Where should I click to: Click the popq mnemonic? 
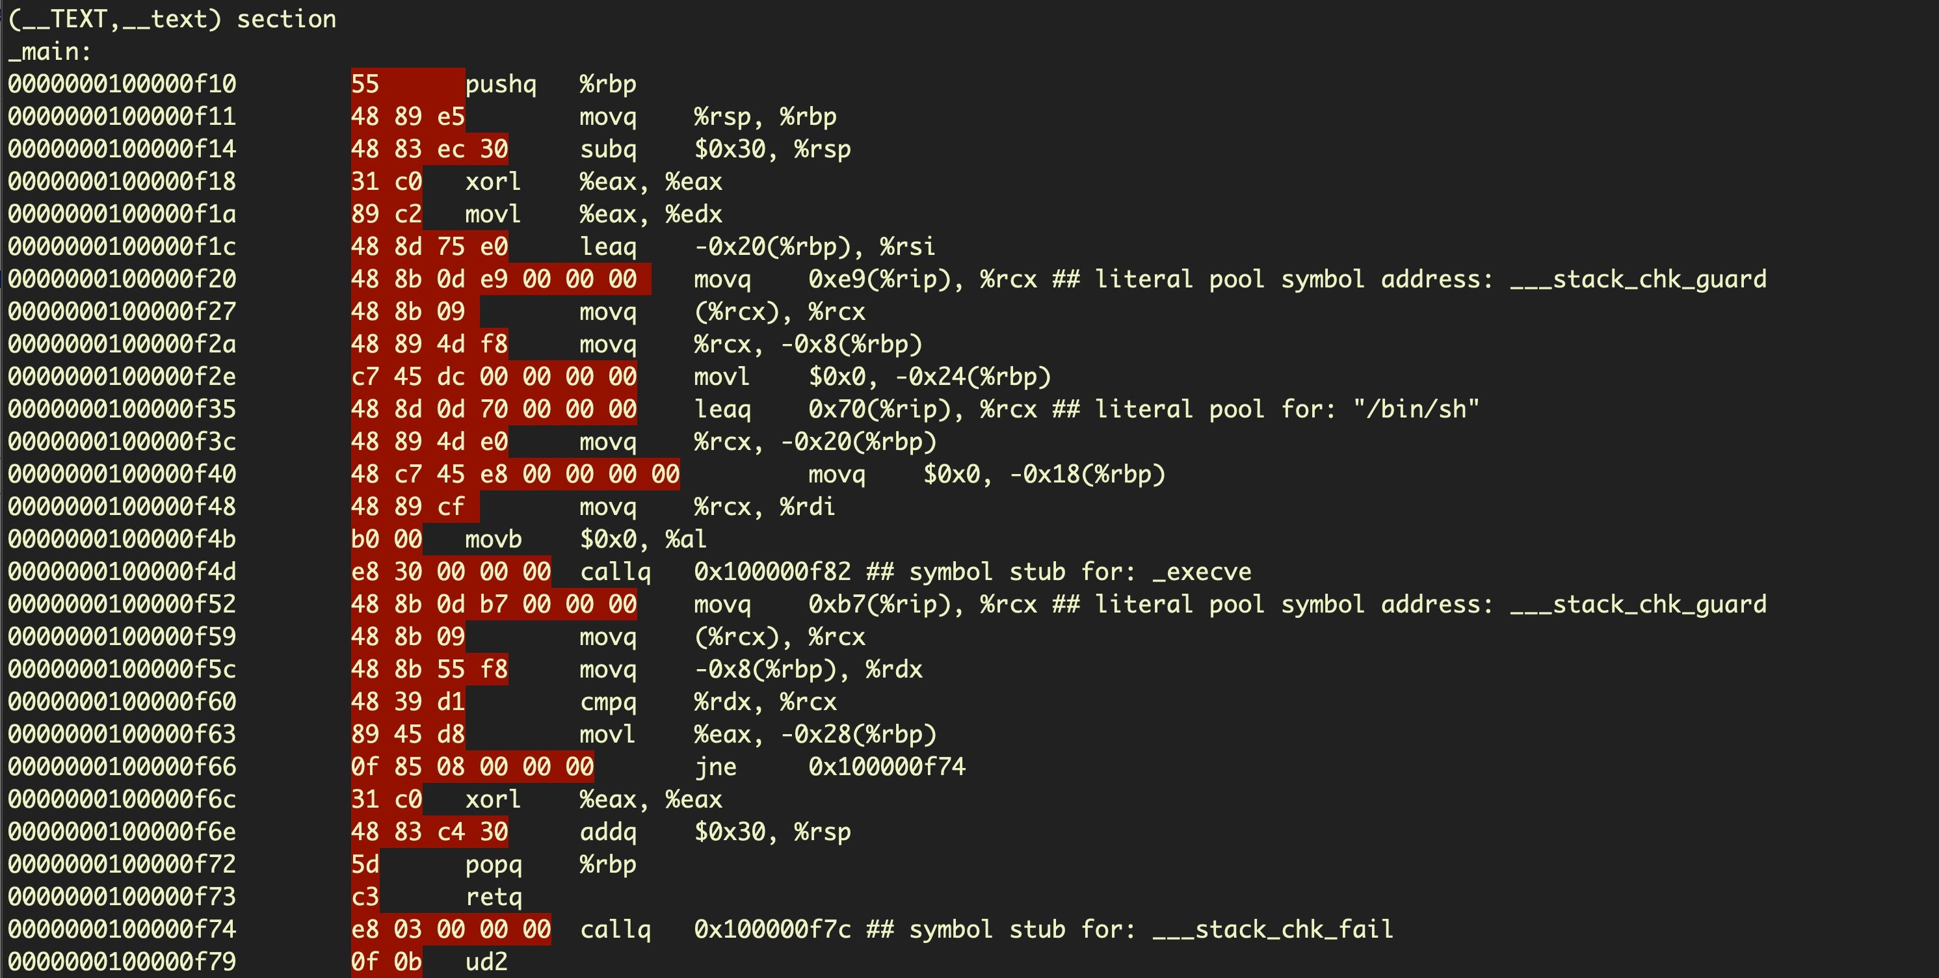[x=493, y=864]
